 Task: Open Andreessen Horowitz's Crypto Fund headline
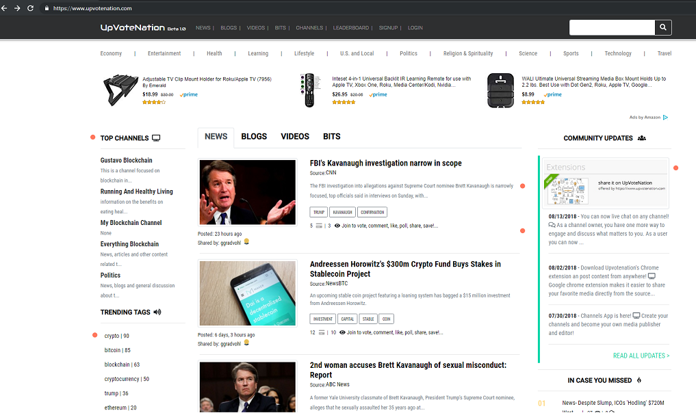405,269
